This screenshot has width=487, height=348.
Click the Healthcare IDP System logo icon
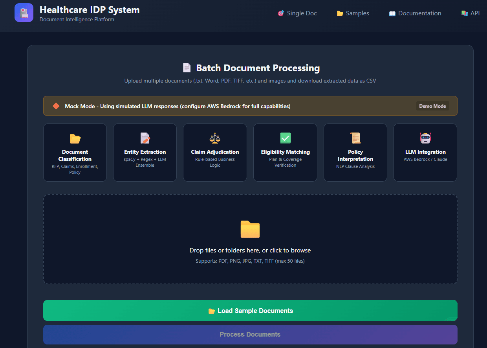[x=24, y=12]
